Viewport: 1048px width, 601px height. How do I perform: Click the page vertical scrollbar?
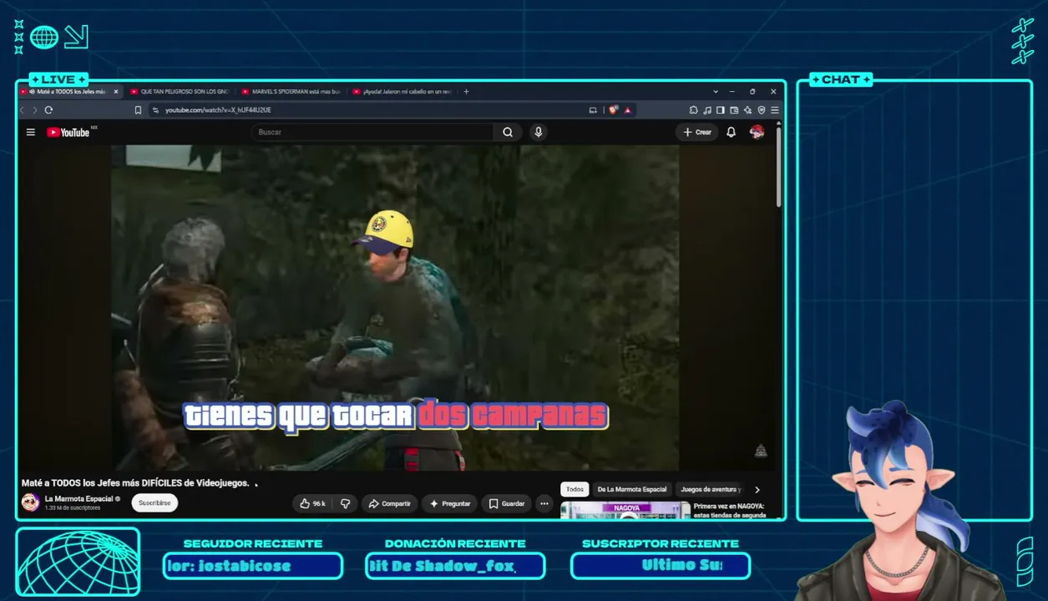pyautogui.click(x=779, y=167)
